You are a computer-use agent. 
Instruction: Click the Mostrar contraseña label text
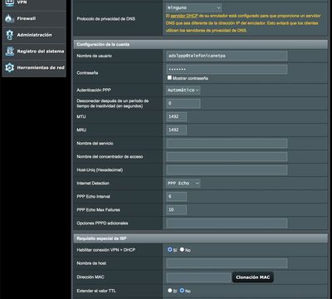190,78
